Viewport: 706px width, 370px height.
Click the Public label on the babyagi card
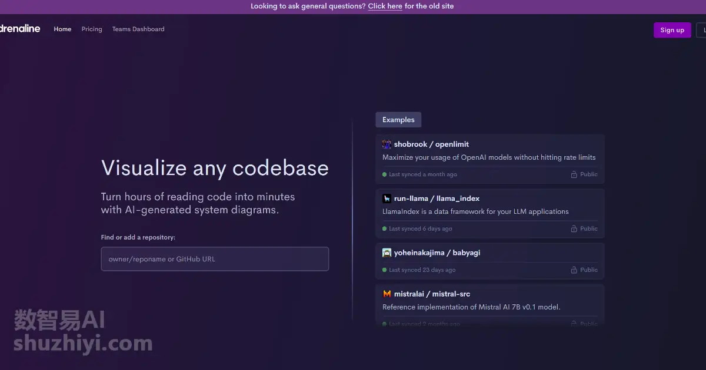[x=589, y=270]
